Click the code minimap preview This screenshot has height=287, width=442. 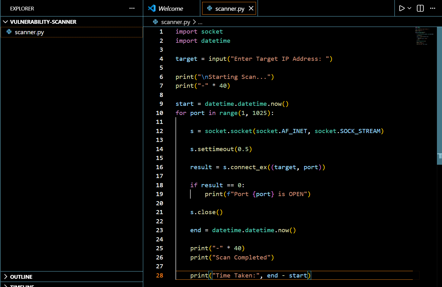coord(424,36)
